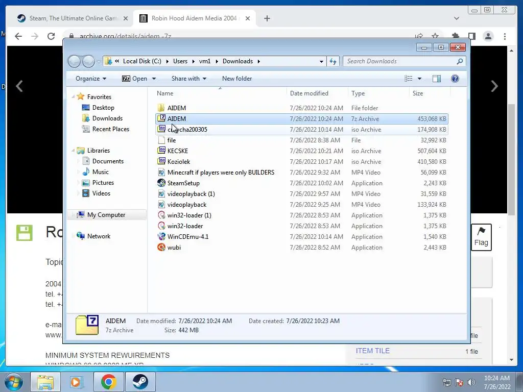
Task: Select the SteamSetup application icon
Action: point(161,183)
